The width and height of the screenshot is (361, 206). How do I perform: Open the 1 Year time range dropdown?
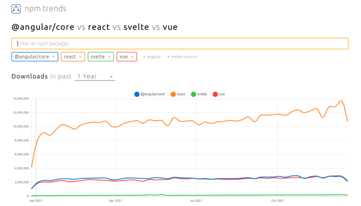point(94,76)
